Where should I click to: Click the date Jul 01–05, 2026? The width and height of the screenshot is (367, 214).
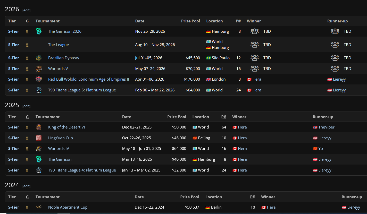pos(149,58)
